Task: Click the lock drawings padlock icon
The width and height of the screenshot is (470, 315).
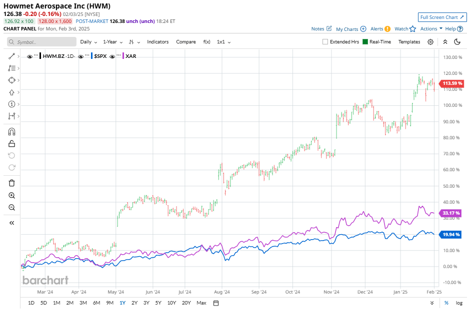Action: 11,144
